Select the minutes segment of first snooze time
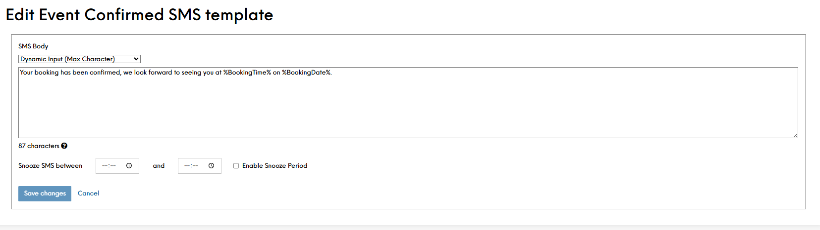The width and height of the screenshot is (820, 230). pos(113,166)
